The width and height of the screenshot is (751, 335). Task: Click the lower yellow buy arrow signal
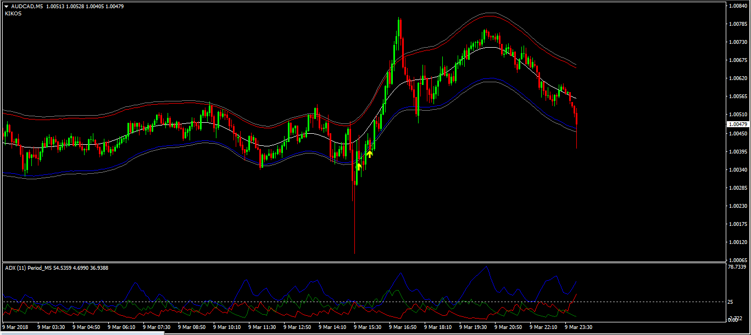point(359,166)
